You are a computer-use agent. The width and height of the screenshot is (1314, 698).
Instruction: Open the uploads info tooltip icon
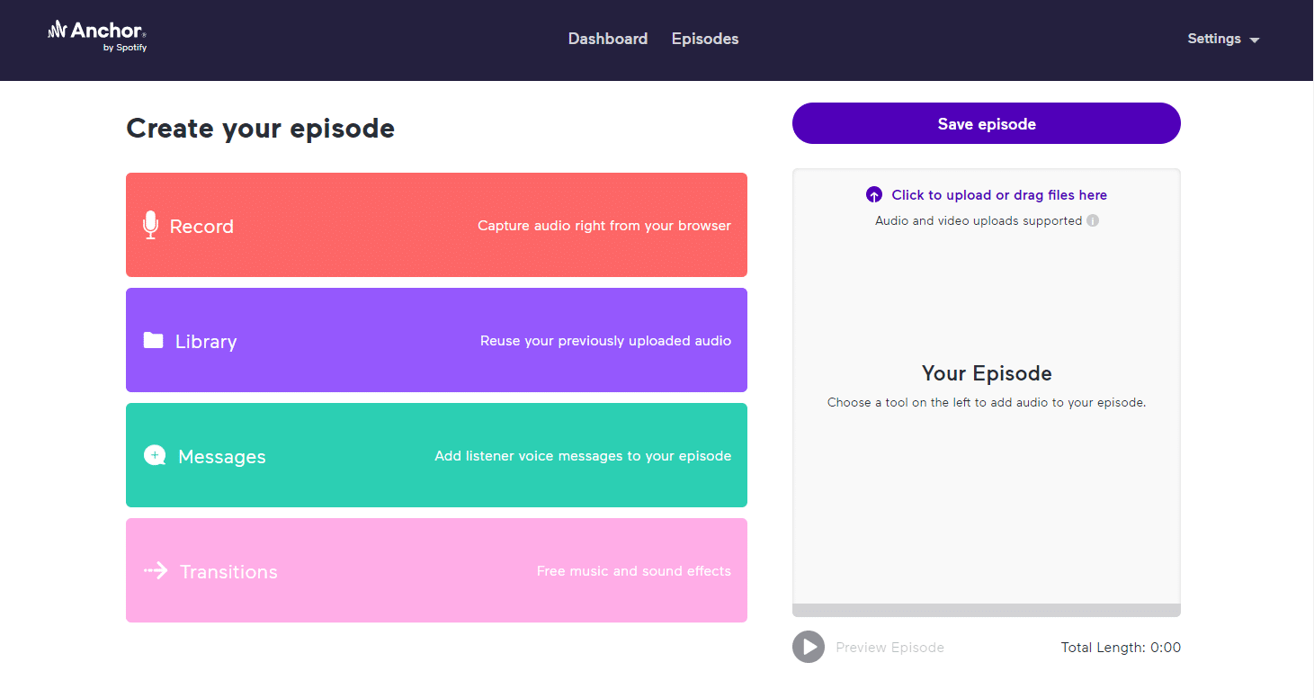click(x=1092, y=220)
